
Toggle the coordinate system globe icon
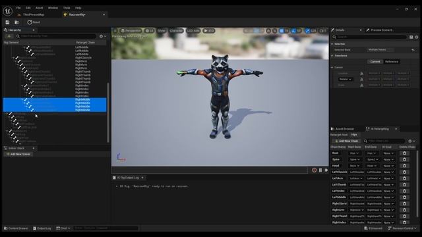tap(268, 31)
